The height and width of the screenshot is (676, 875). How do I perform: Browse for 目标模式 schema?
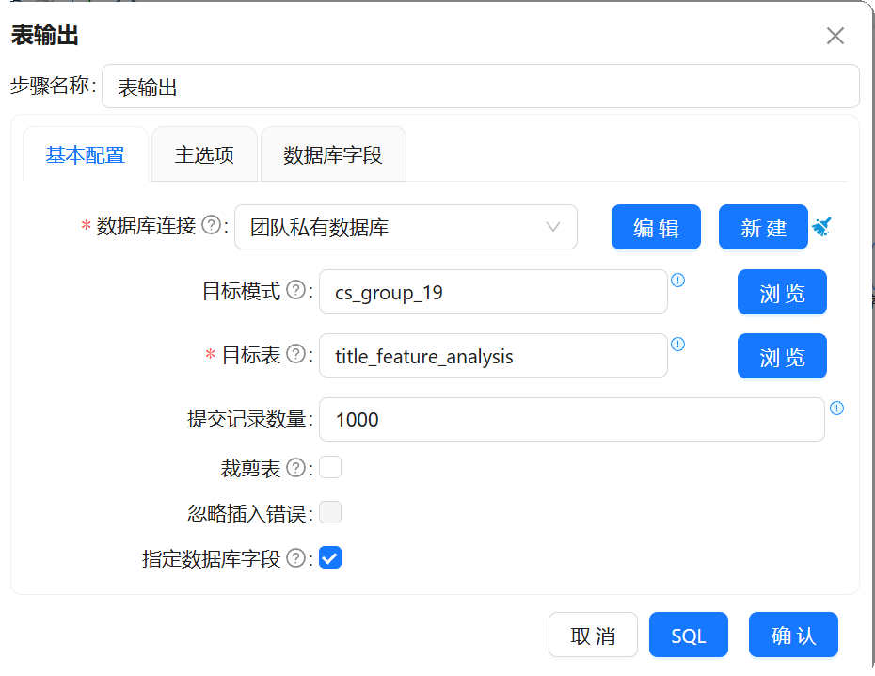pyautogui.click(x=782, y=292)
